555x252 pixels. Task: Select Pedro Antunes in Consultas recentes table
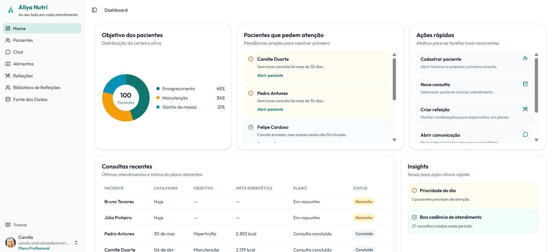(119, 234)
